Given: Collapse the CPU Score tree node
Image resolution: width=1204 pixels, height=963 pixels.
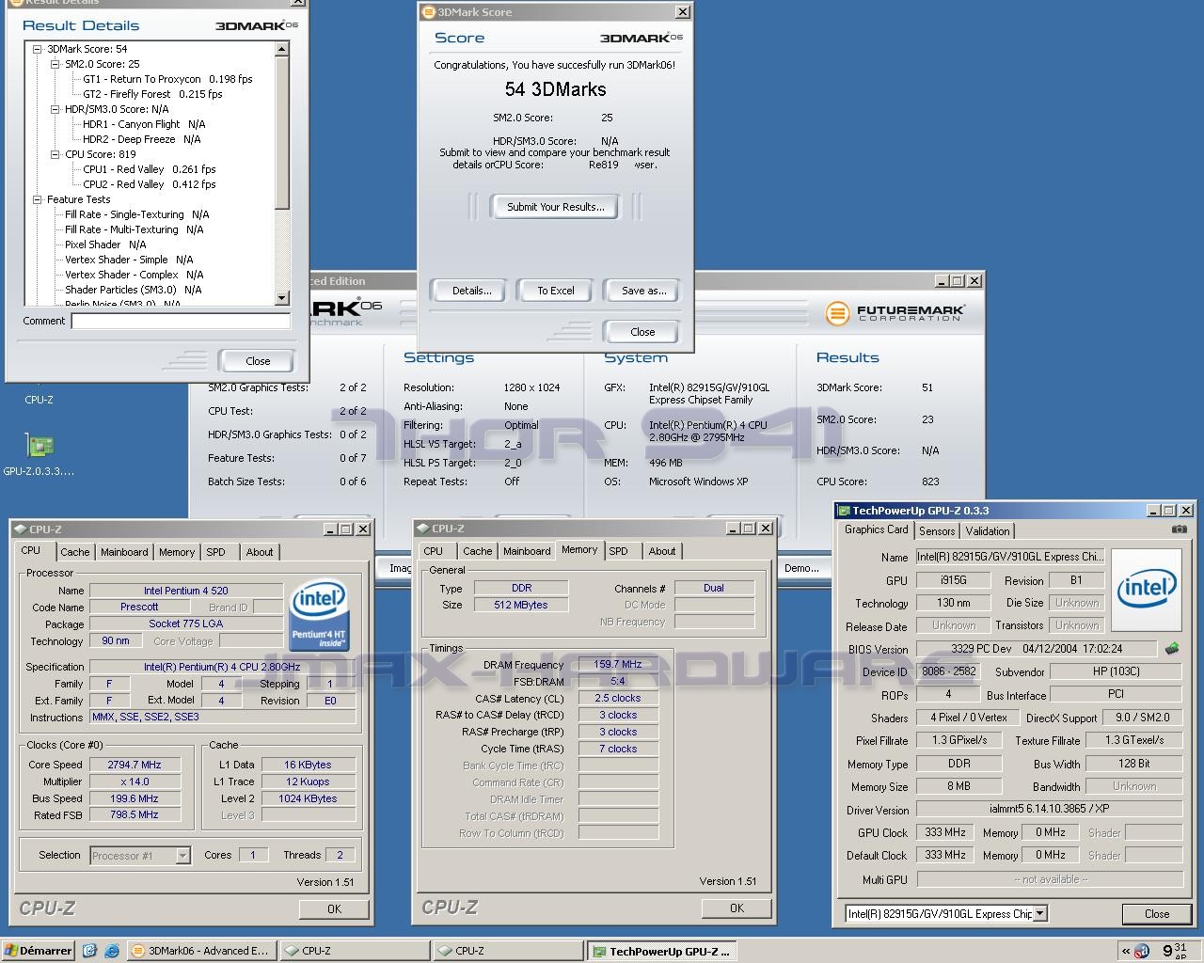Looking at the screenshot, I should (x=55, y=154).
